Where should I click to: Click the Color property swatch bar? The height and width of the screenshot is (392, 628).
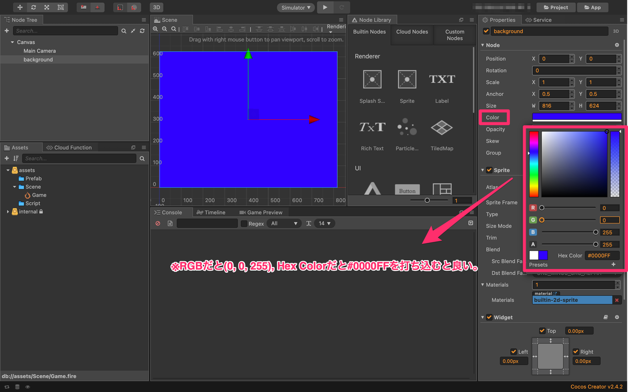pyautogui.click(x=577, y=117)
